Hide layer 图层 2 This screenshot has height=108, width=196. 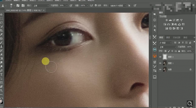coord(160,57)
